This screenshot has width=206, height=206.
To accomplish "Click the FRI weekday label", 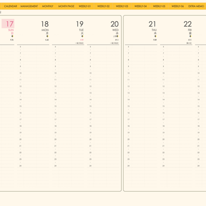I will click(x=190, y=30).
